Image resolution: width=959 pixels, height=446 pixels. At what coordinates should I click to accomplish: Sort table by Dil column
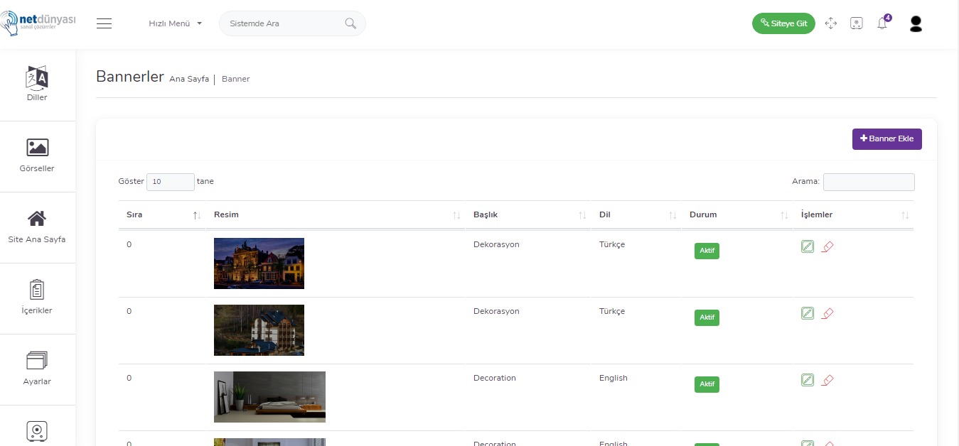pos(636,214)
